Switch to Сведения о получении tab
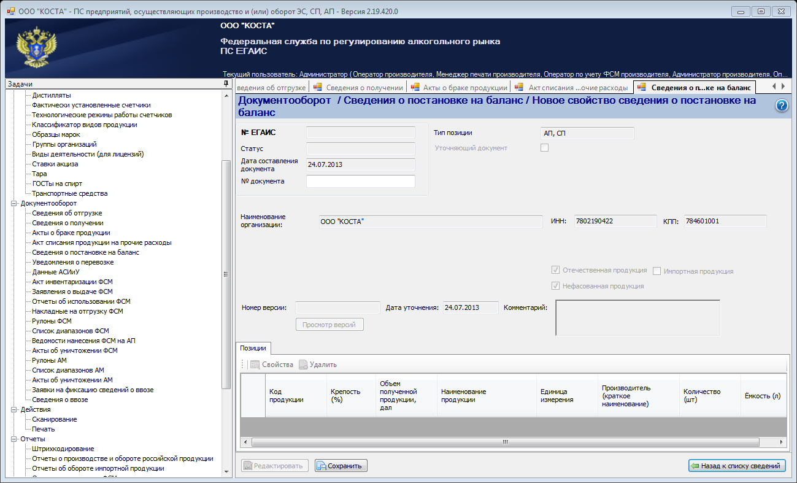This screenshot has height=483, width=797. (x=358, y=87)
